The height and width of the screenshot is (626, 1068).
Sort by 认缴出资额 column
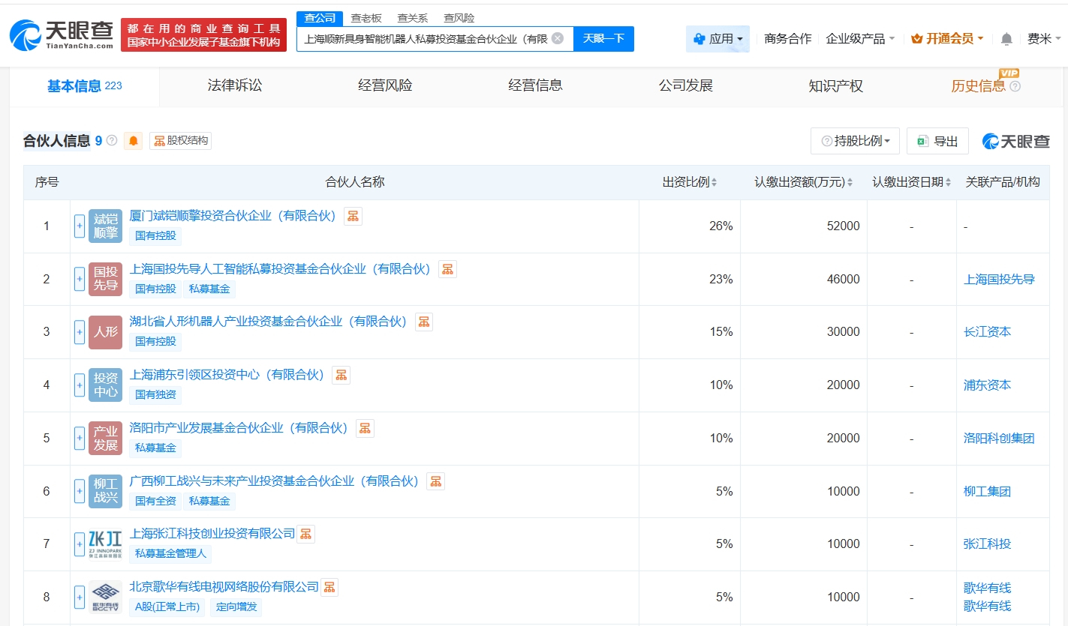804,182
